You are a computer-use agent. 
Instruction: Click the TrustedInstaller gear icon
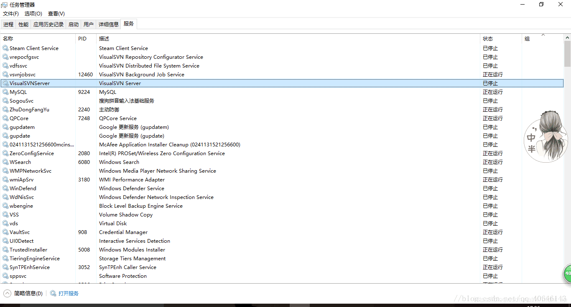point(5,250)
